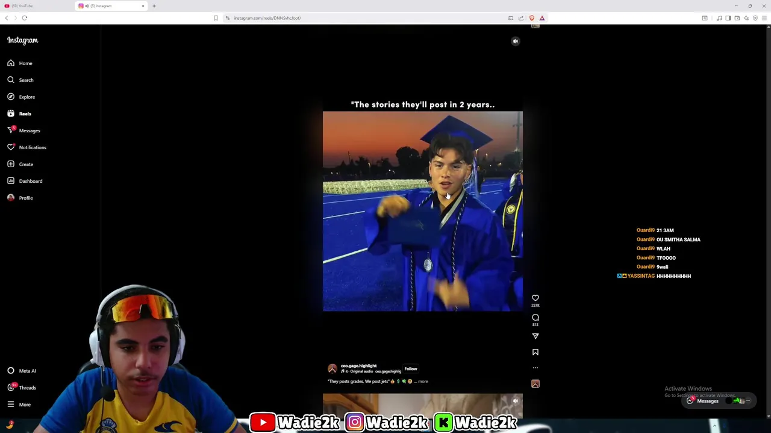Launch Meta AI from sidebar
This screenshot has height=433, width=771.
click(22, 371)
